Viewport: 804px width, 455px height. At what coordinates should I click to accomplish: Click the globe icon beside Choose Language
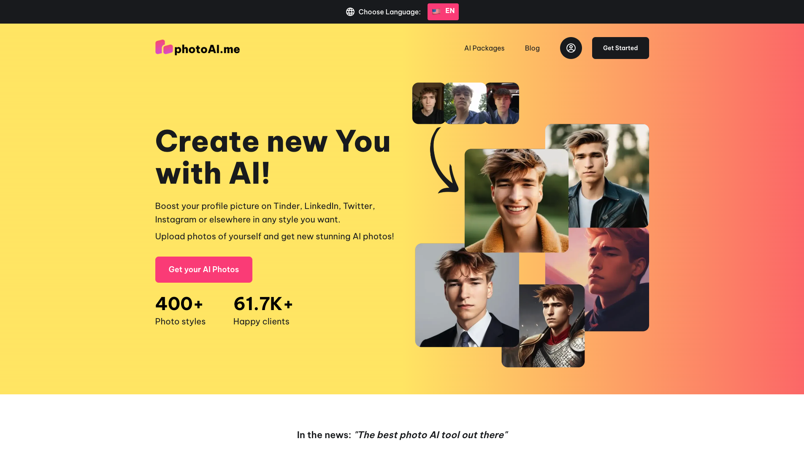(x=350, y=12)
